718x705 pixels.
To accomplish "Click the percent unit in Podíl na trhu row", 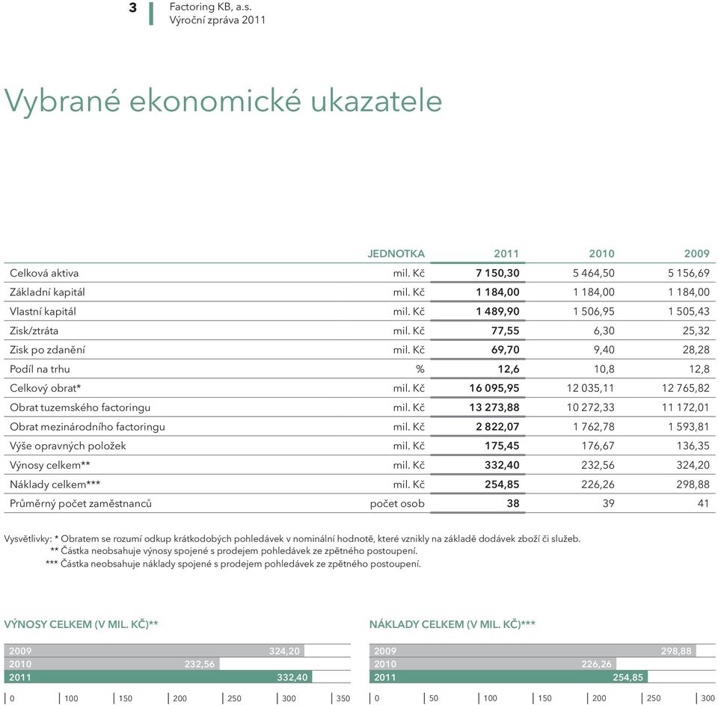I will [420, 369].
